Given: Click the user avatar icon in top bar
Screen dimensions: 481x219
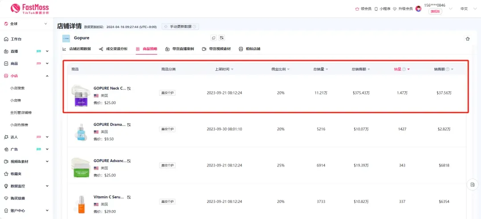Looking at the screenshot, I should coord(418,8).
